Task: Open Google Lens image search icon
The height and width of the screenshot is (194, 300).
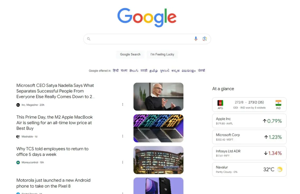Action: point(205,39)
